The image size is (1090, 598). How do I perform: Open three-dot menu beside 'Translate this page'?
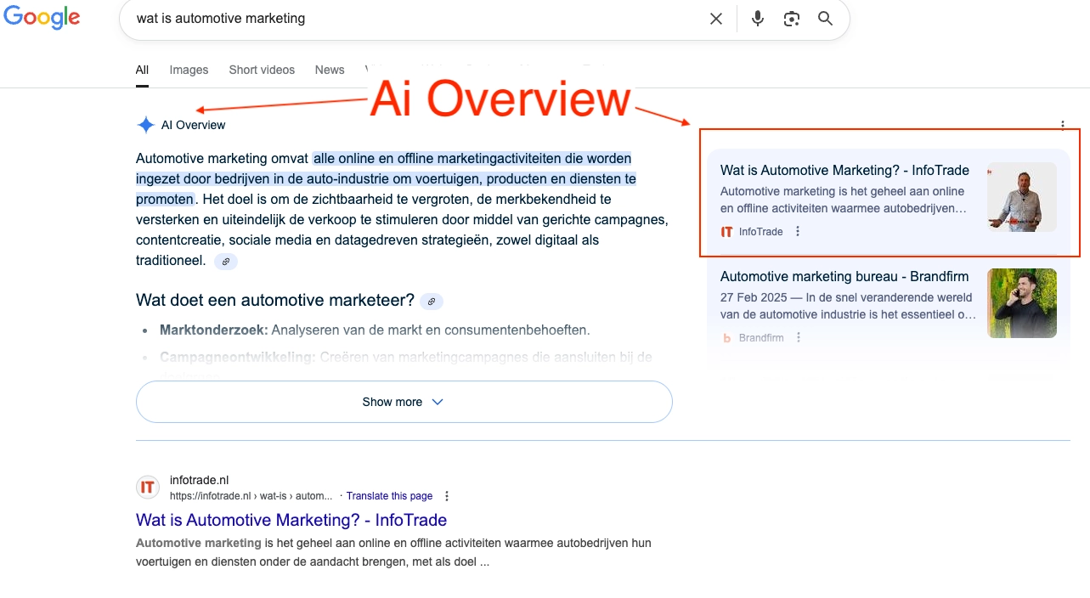coord(447,496)
